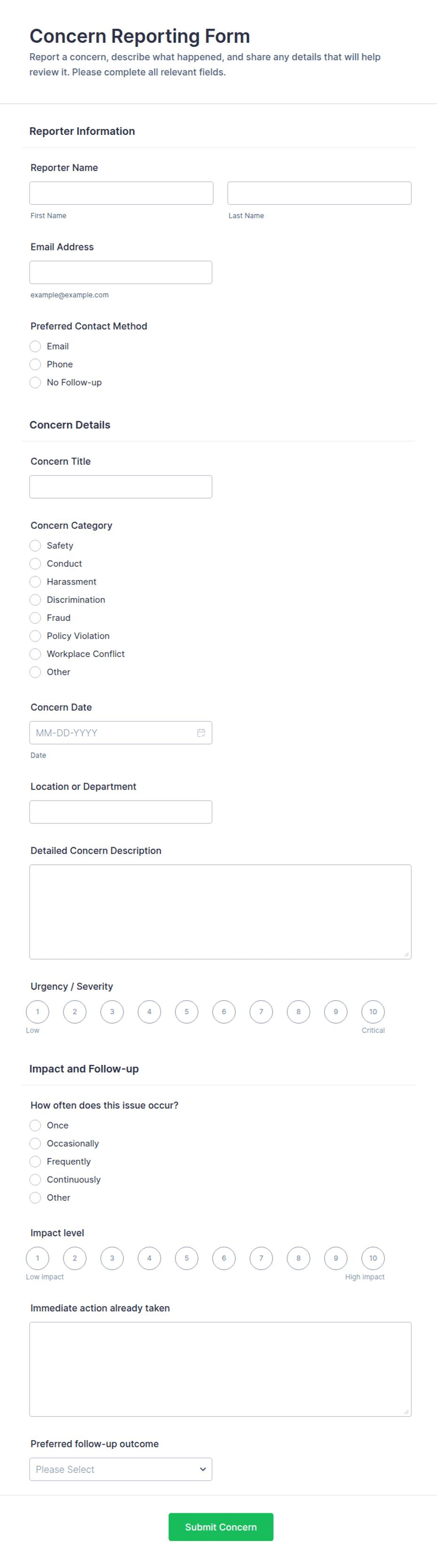Select Email as preferred contact method
Viewport: 437px width, 1564px height.
coord(35,346)
